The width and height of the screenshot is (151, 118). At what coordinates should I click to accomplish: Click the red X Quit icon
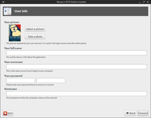(x=5, y=113)
